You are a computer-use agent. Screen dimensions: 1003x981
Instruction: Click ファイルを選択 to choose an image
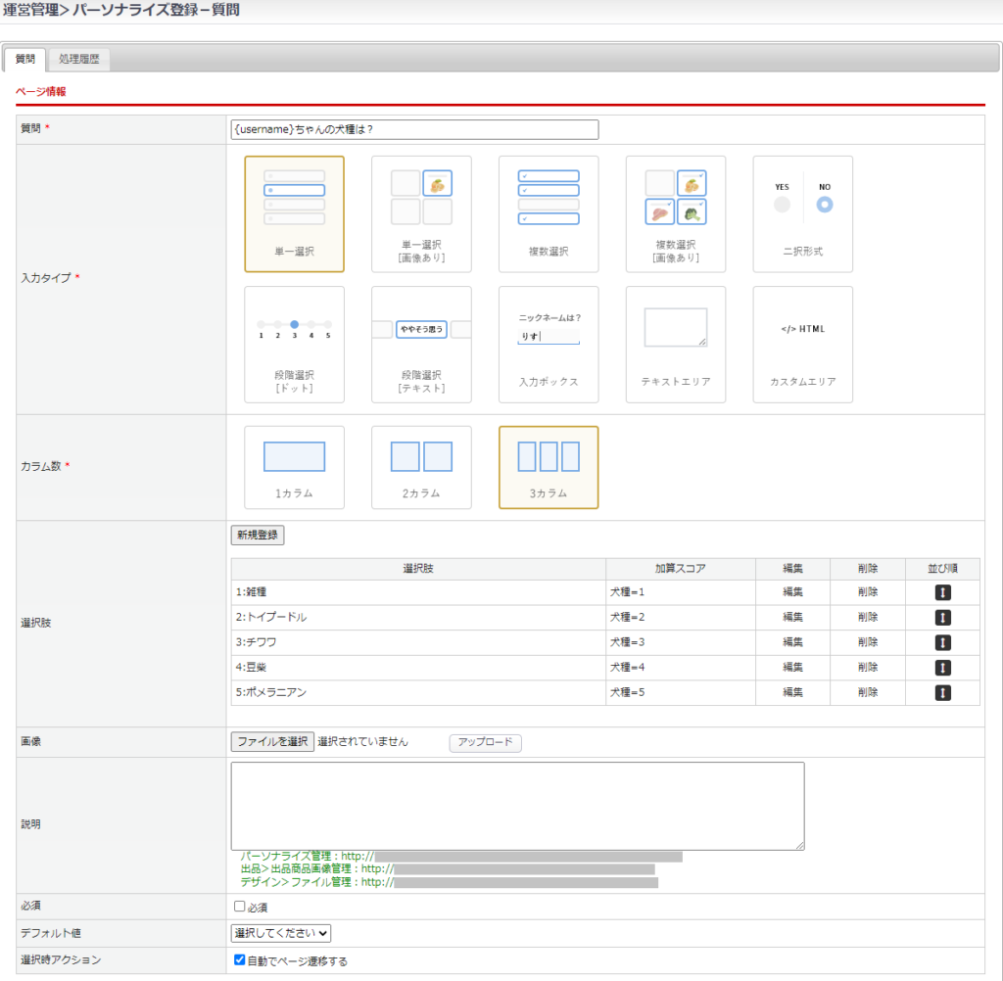coord(272,742)
